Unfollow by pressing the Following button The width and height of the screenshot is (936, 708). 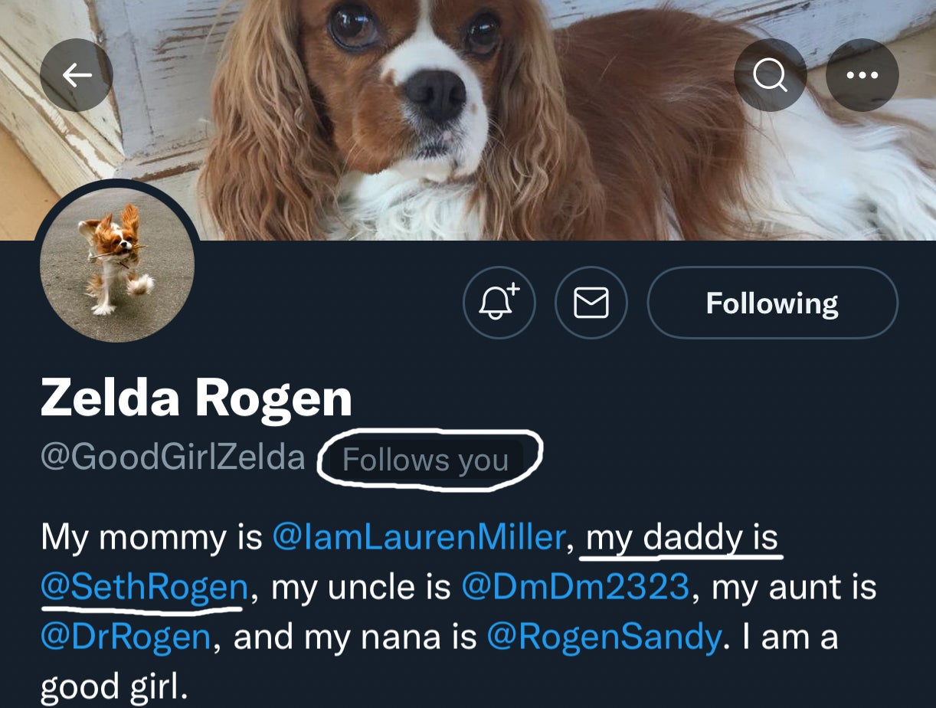click(x=772, y=303)
